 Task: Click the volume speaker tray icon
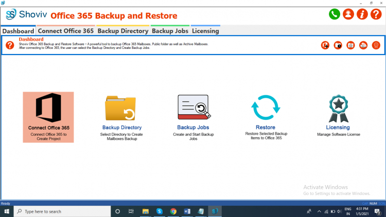[340, 211]
